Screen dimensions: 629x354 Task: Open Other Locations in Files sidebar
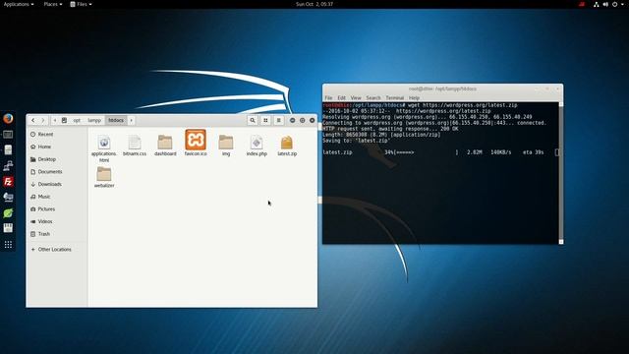(57, 249)
